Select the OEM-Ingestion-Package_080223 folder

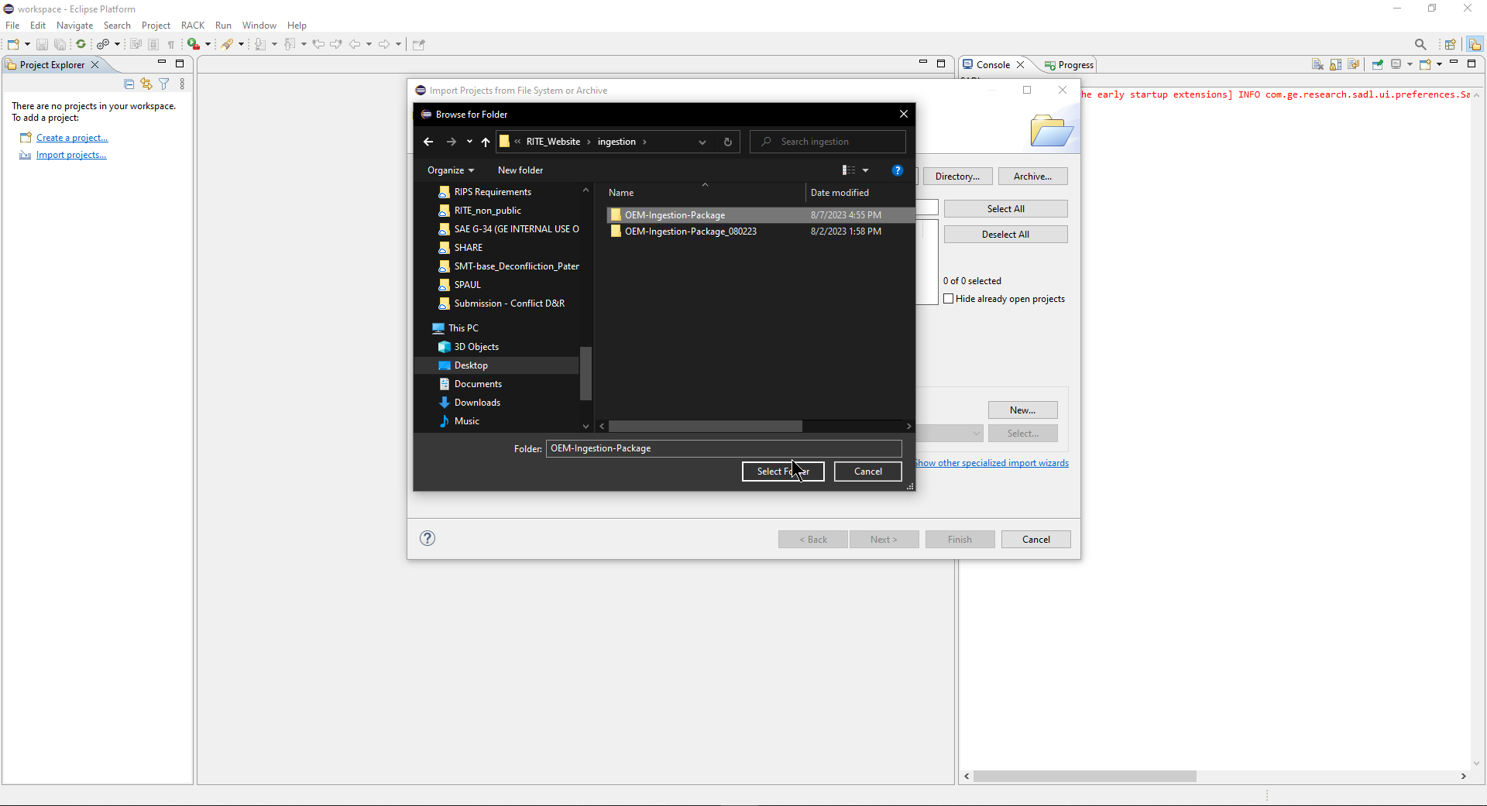(x=690, y=232)
